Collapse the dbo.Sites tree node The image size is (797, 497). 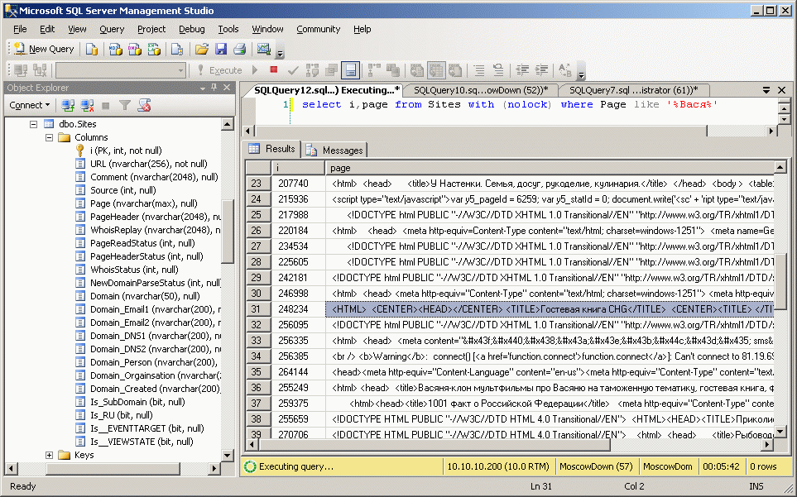click(x=34, y=124)
